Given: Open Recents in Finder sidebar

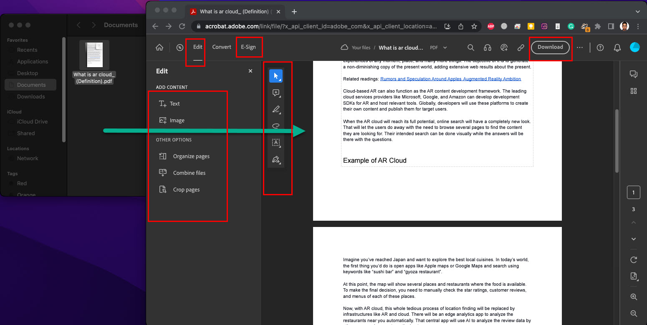Looking at the screenshot, I should click(x=27, y=50).
